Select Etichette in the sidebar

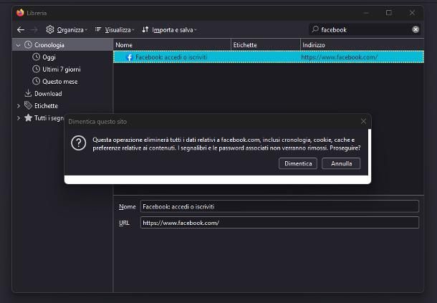[46, 106]
